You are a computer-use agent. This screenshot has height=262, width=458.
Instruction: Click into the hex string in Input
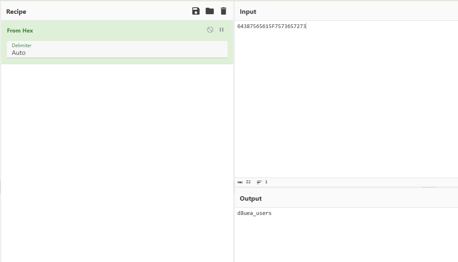pyautogui.click(x=271, y=26)
